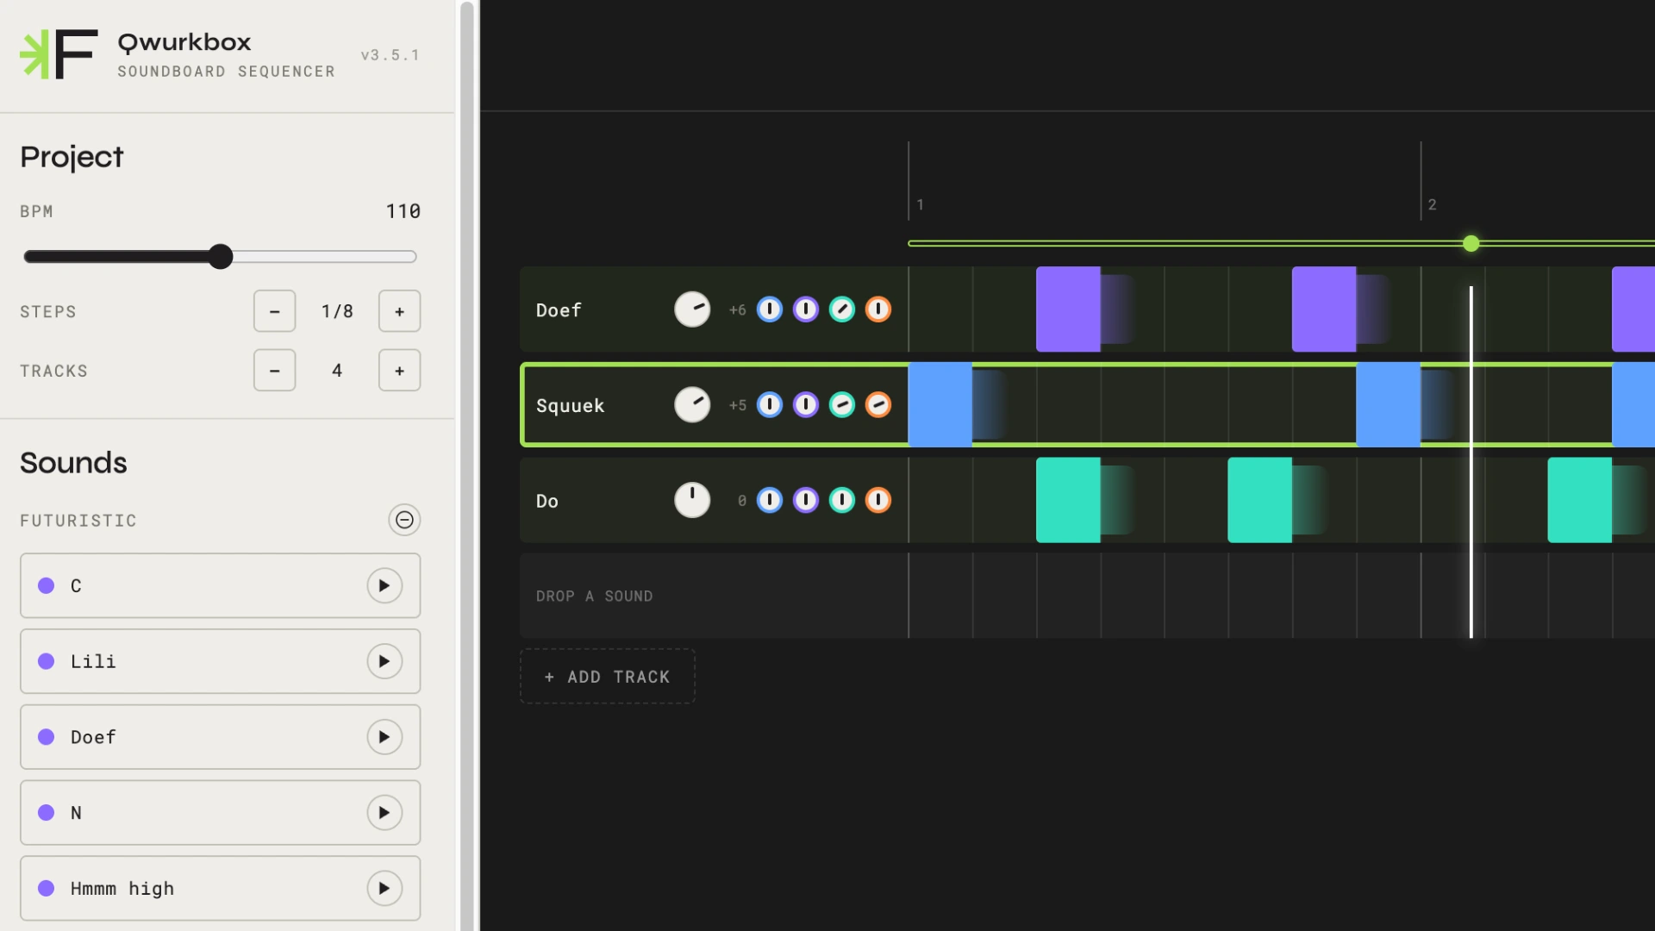Screen dimensions: 1655x931
Task: Increase the Tracks count
Action: click(x=400, y=371)
